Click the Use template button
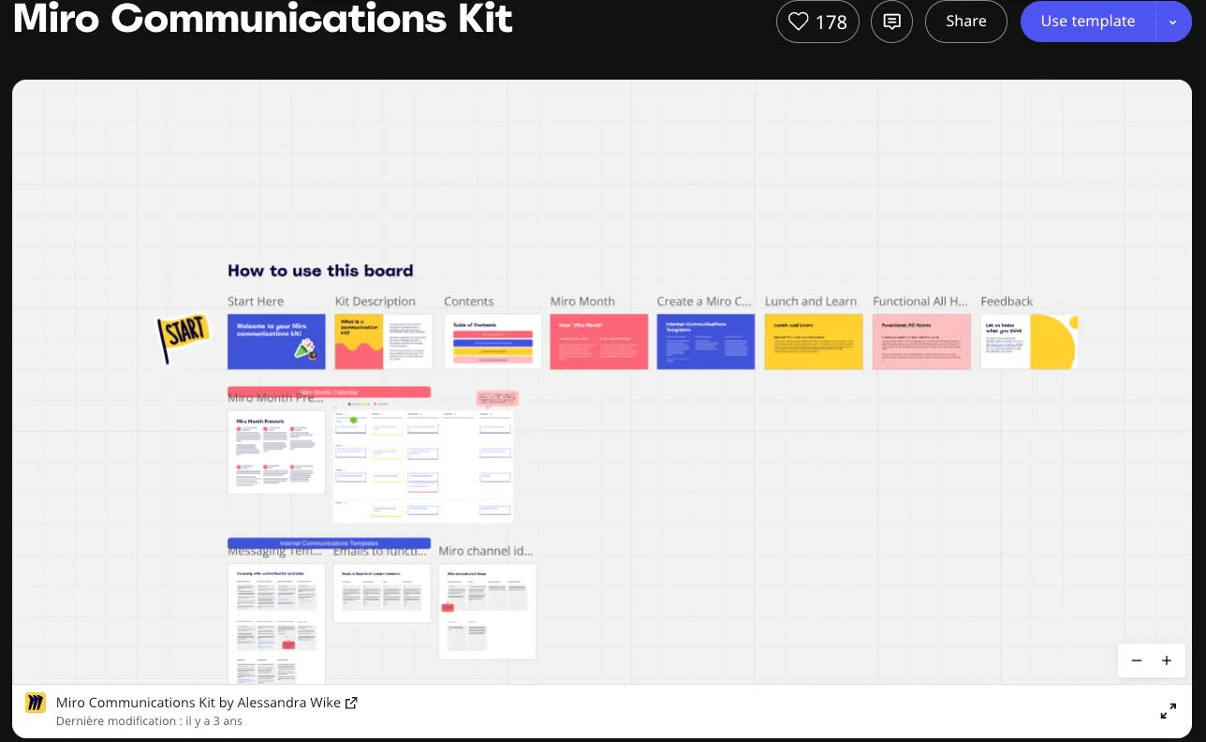 1087,22
